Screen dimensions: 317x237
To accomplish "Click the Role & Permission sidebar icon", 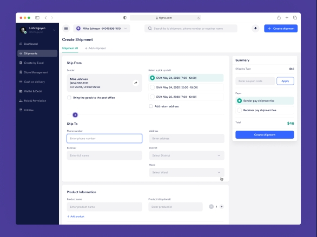I will click(21, 100).
